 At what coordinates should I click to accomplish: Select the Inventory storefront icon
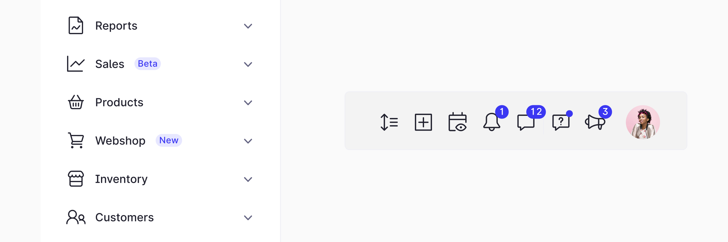pyautogui.click(x=76, y=179)
